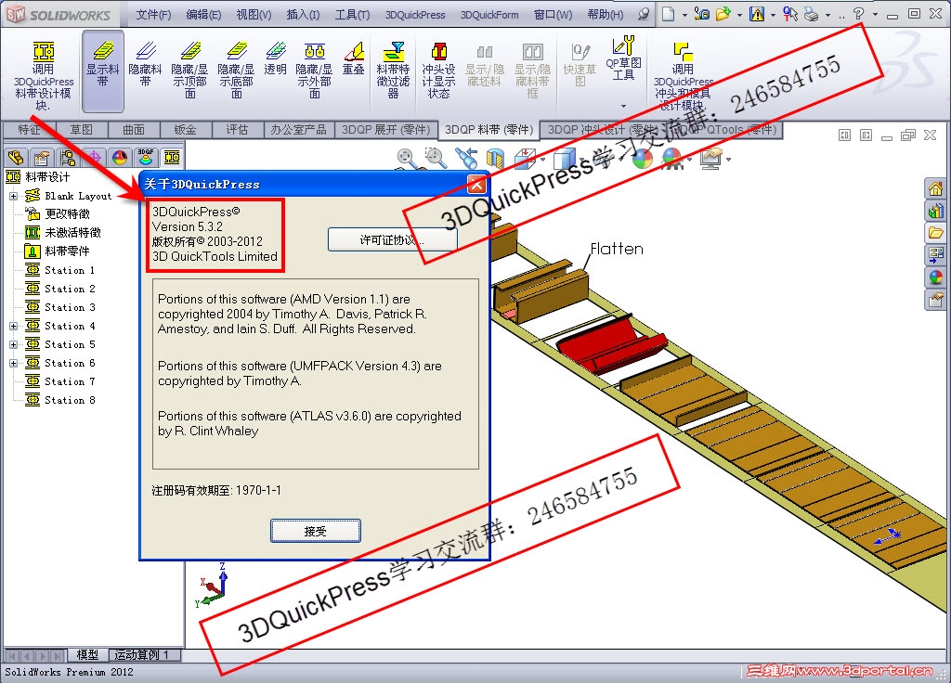Expand the Open file dropdown arrow
Image resolution: width=951 pixels, height=683 pixels.
click(x=739, y=15)
